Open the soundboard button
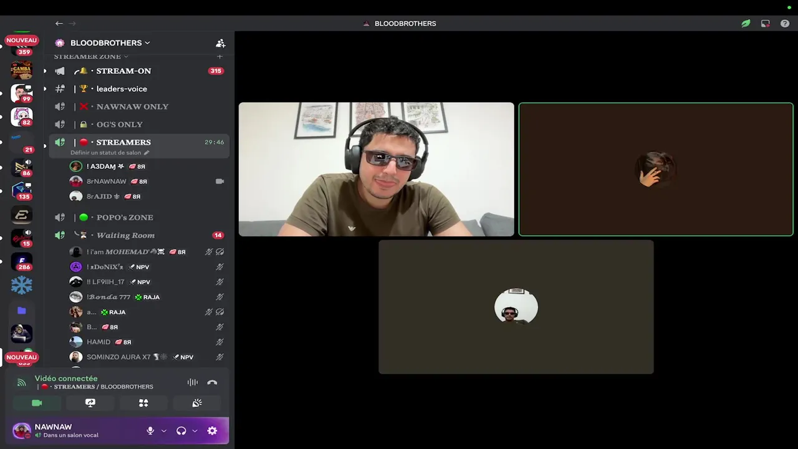 tap(197, 403)
